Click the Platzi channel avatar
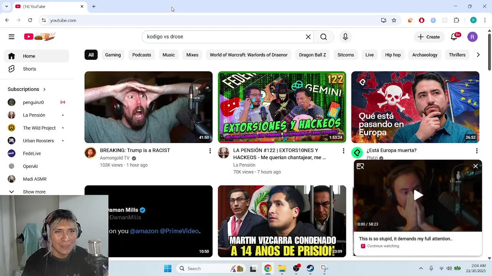492x276 pixels. point(357,153)
